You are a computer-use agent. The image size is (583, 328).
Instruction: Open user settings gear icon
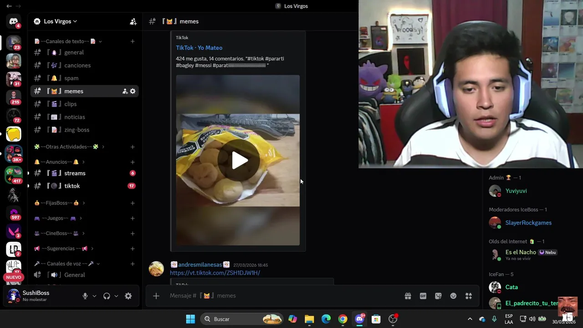128,296
